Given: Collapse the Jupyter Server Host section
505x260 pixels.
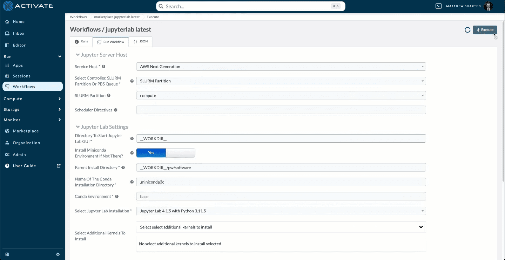Looking at the screenshot, I should (x=78, y=55).
